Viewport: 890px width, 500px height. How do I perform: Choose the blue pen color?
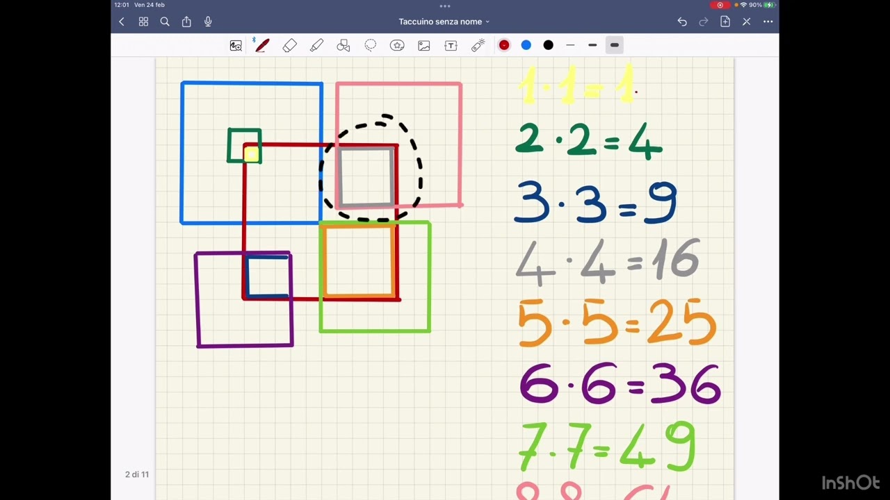[526, 45]
